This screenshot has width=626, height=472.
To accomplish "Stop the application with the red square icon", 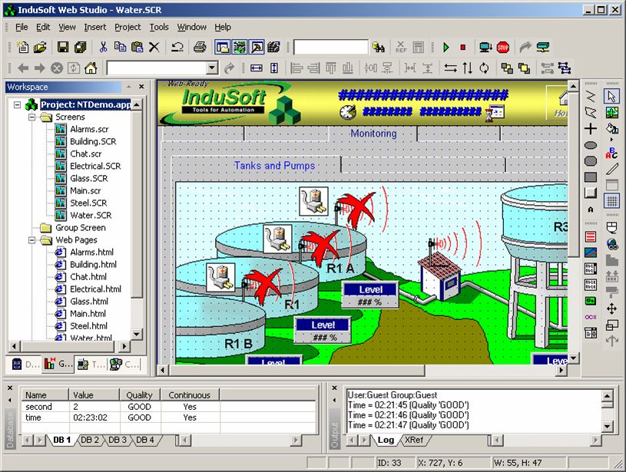I will 462,48.
